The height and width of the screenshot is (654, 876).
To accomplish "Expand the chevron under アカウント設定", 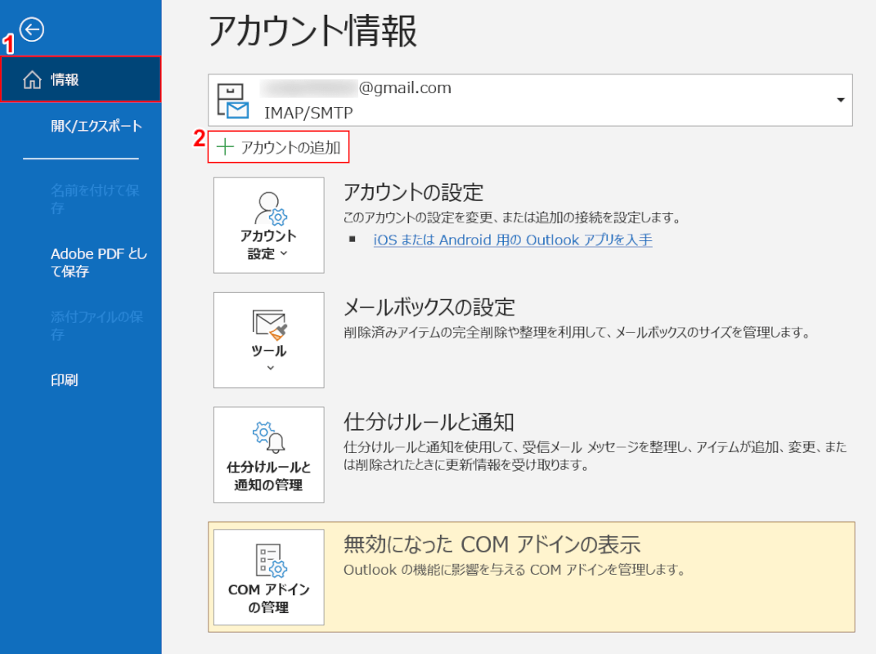I will point(284,254).
